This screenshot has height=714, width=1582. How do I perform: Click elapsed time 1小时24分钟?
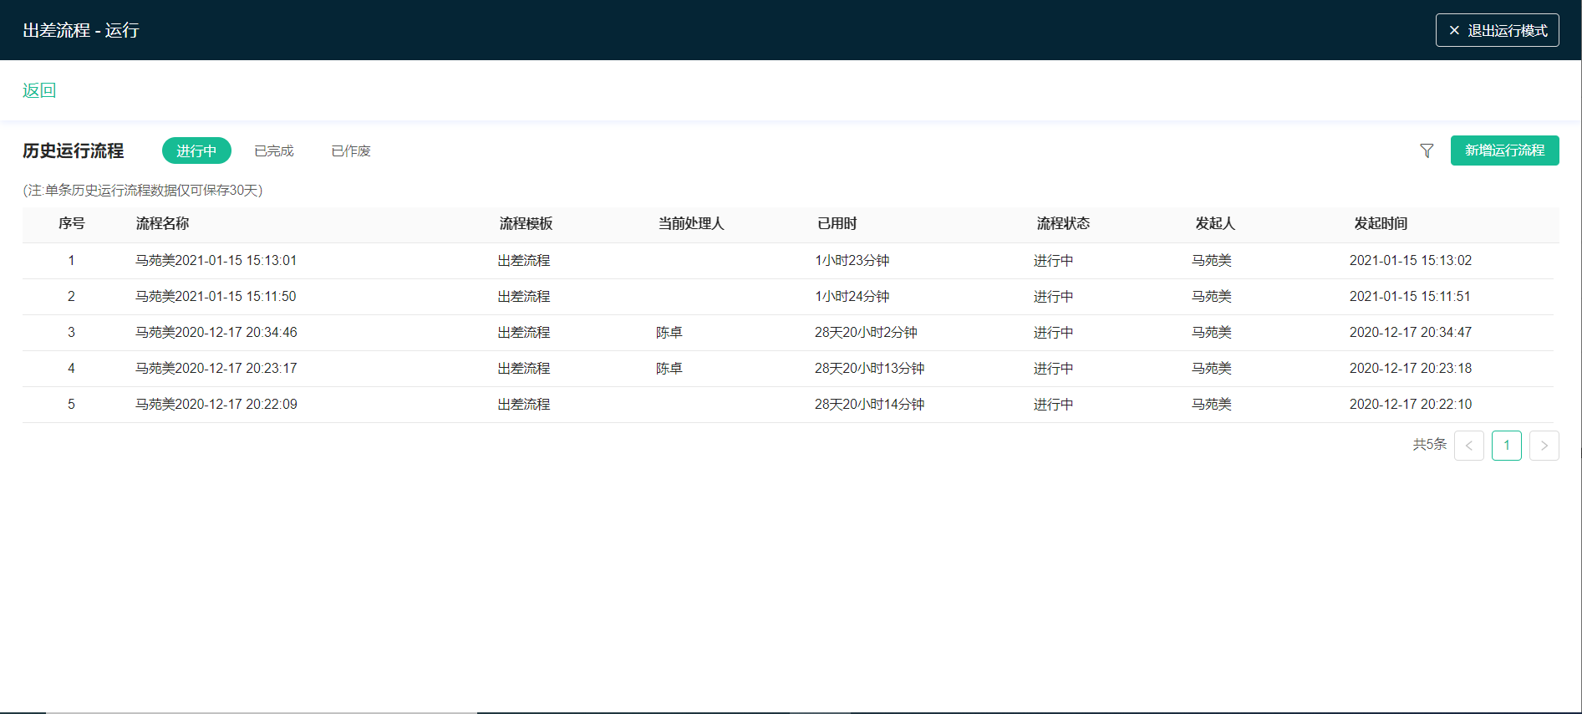852,296
